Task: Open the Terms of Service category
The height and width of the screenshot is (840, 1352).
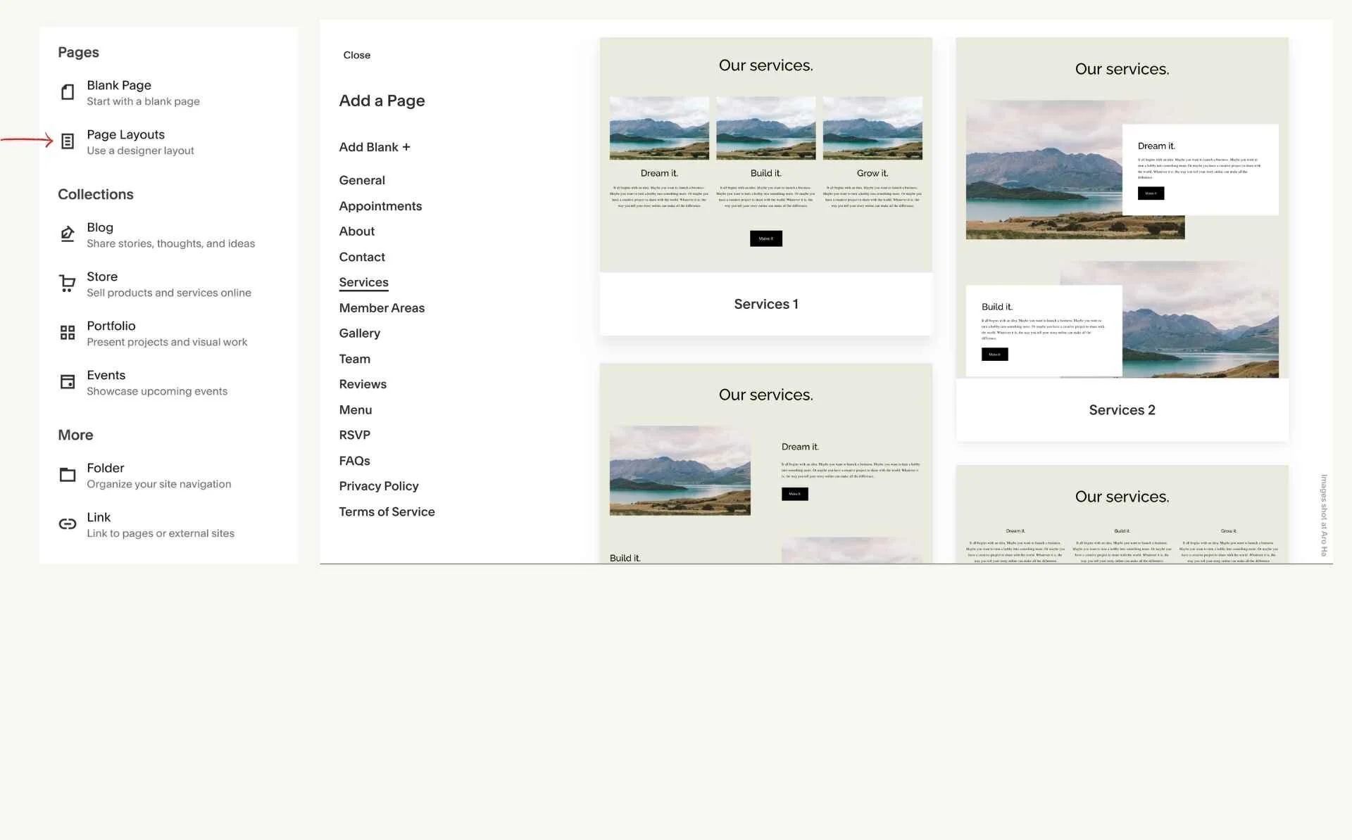Action: 387,512
